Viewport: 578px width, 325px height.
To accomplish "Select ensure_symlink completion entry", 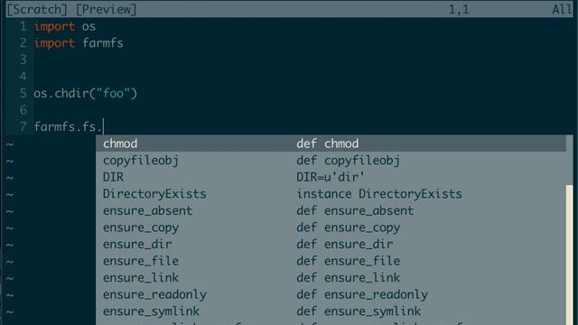I will pyautogui.click(x=151, y=311).
